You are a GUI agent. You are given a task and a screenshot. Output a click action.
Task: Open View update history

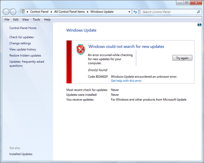(23, 49)
